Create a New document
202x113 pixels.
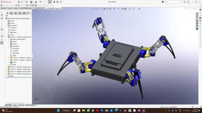22,2
